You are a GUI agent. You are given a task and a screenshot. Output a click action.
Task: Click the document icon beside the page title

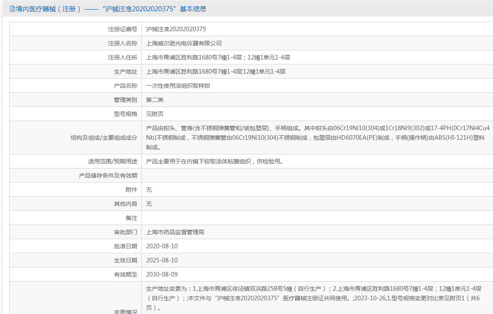tap(12, 9)
